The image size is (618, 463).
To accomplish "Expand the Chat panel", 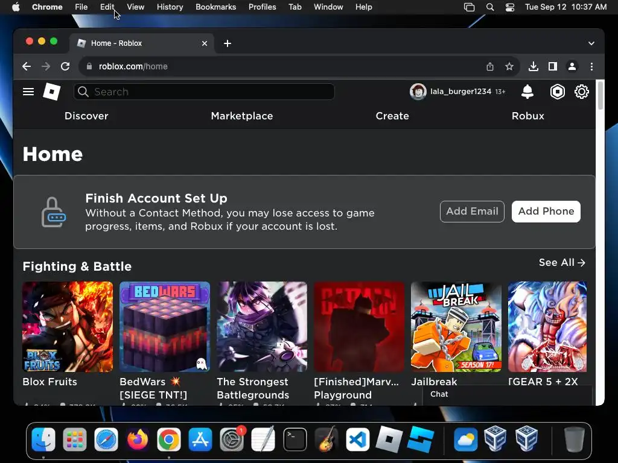I will [x=507, y=394].
